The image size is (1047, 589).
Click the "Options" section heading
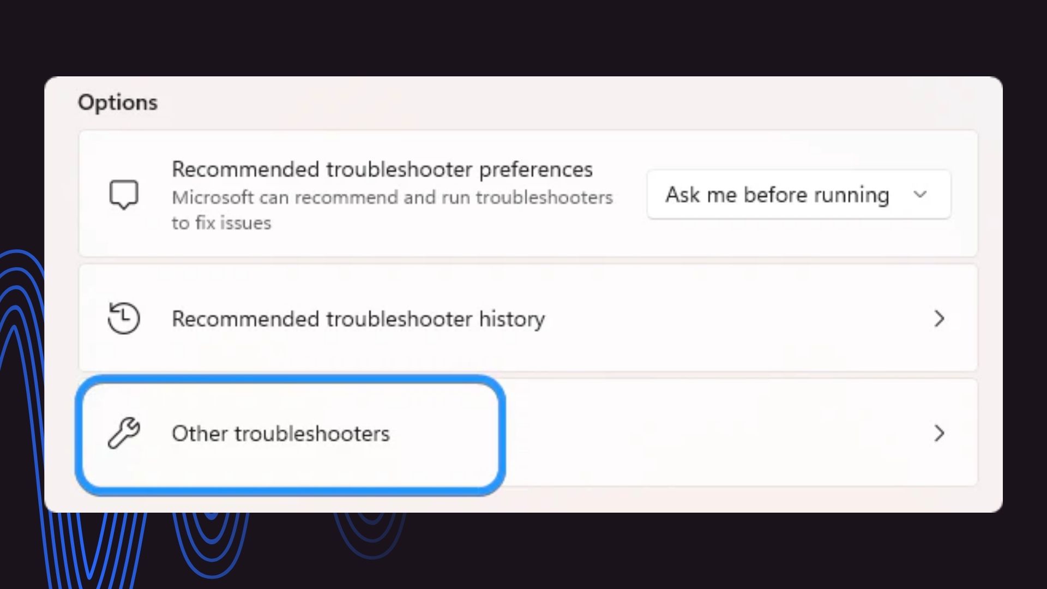[x=118, y=103]
